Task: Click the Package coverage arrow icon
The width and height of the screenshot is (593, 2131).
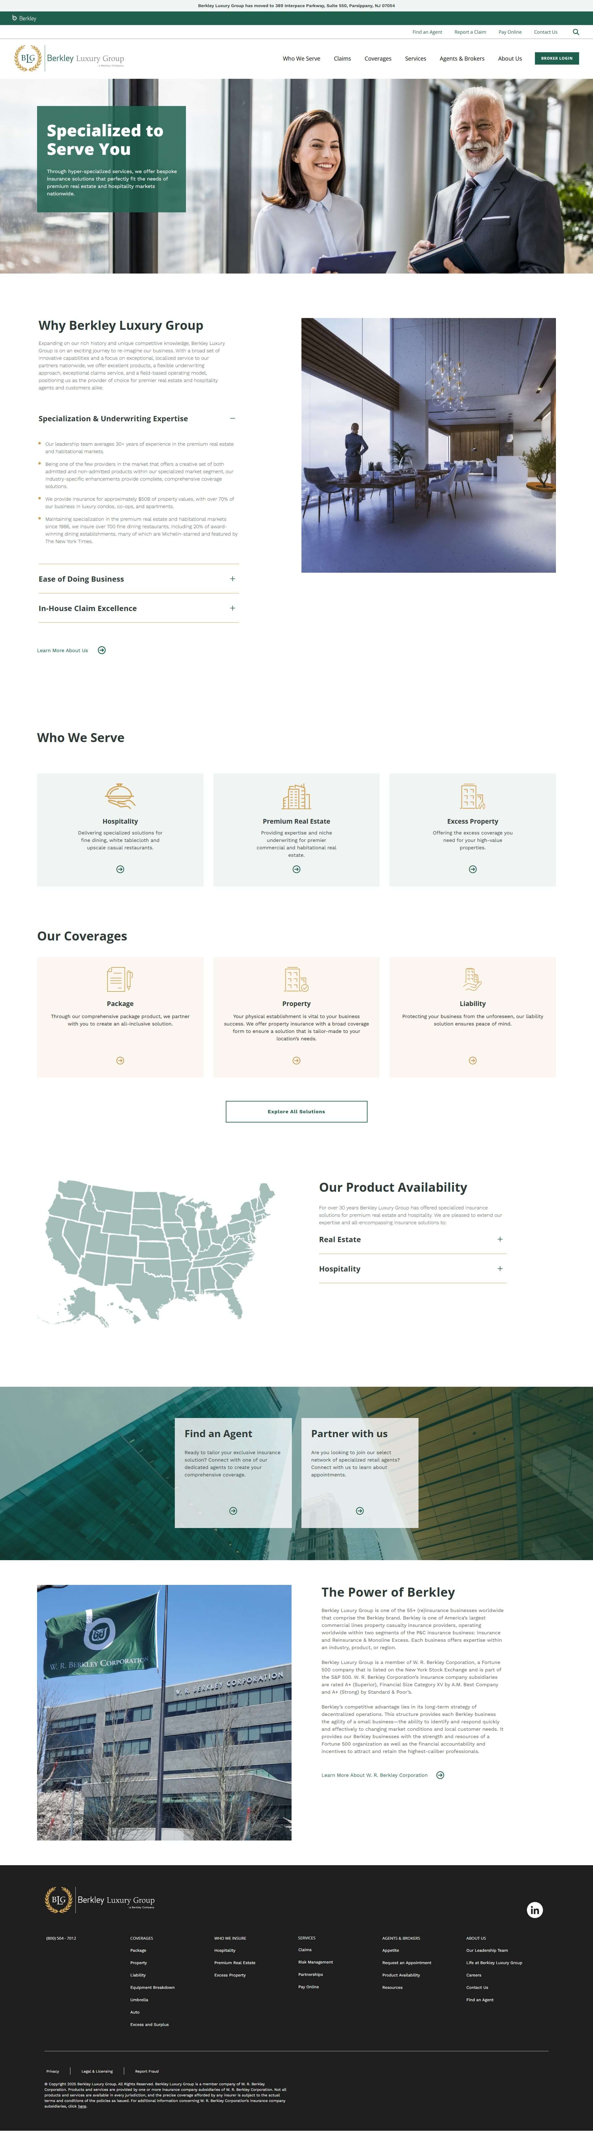Action: pos(120,1060)
